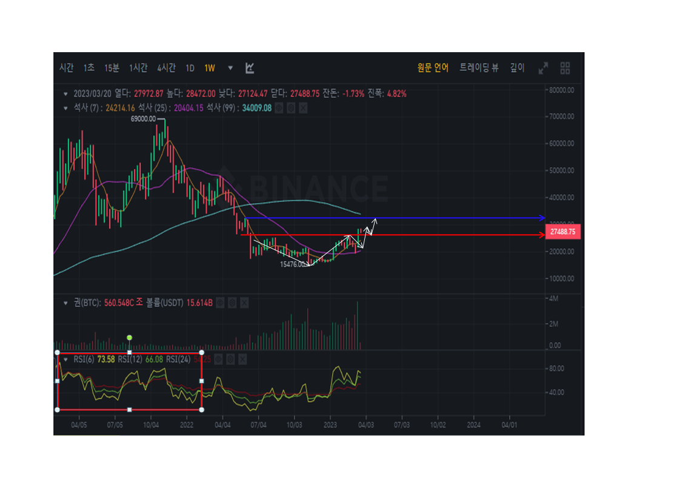Remove the MA indicator with X icon

pyautogui.click(x=303, y=108)
